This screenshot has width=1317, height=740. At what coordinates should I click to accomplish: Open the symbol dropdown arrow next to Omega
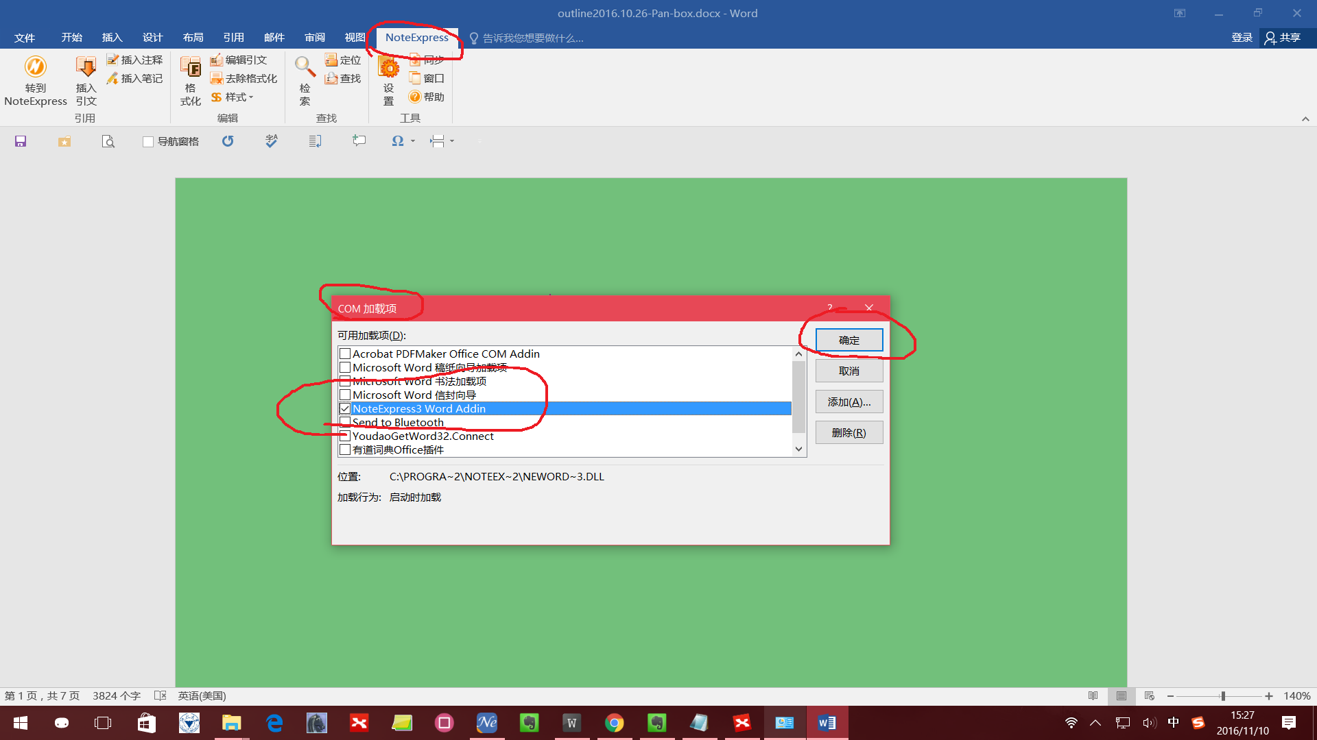tap(413, 141)
